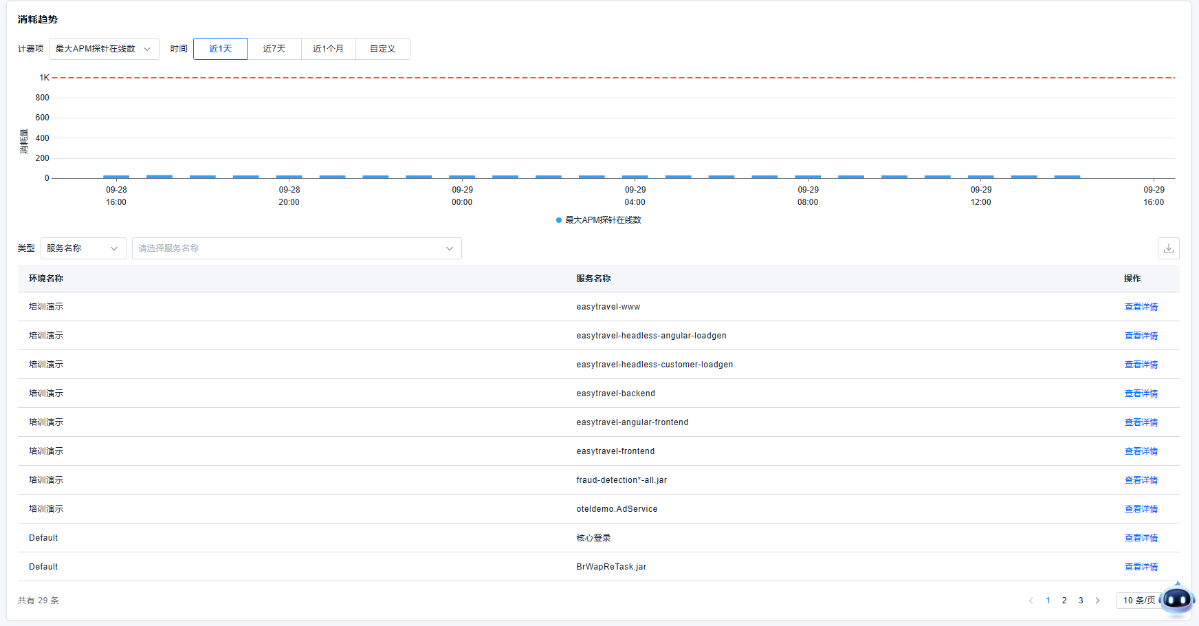
Task: Go to next page arrow
Action: (1097, 601)
